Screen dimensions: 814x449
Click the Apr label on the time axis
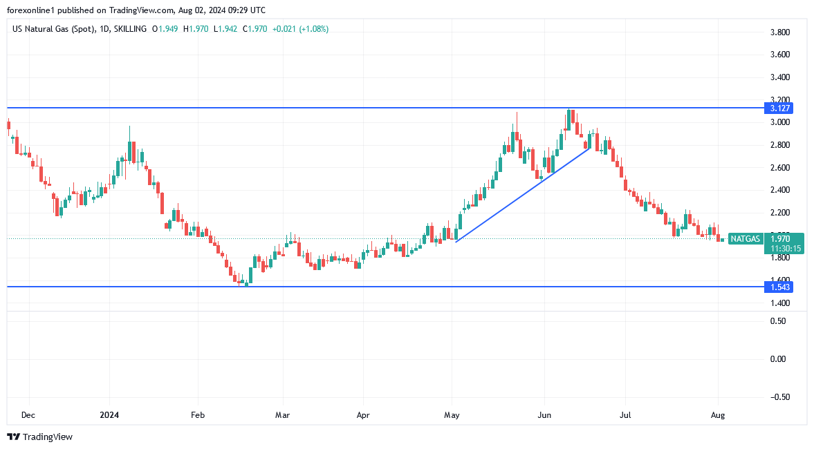tap(363, 415)
